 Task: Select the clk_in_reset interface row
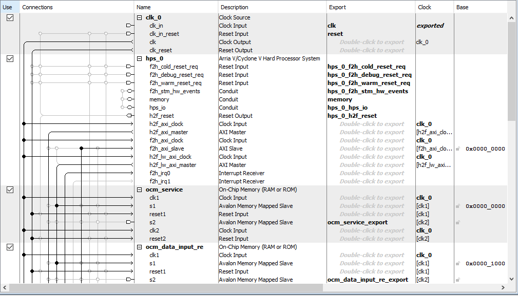(164, 34)
